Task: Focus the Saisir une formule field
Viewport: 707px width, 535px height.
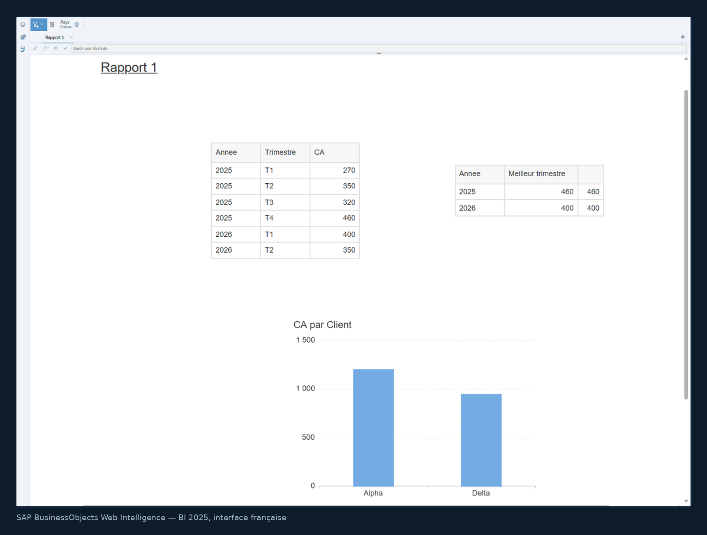Action: click(x=379, y=48)
